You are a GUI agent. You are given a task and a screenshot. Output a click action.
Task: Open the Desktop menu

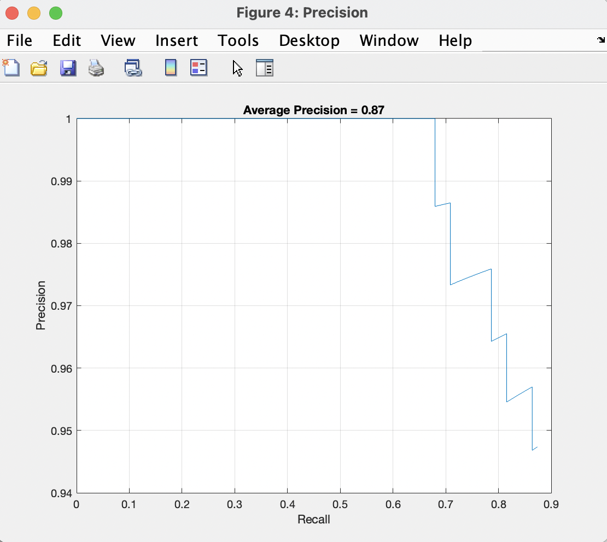[309, 40]
